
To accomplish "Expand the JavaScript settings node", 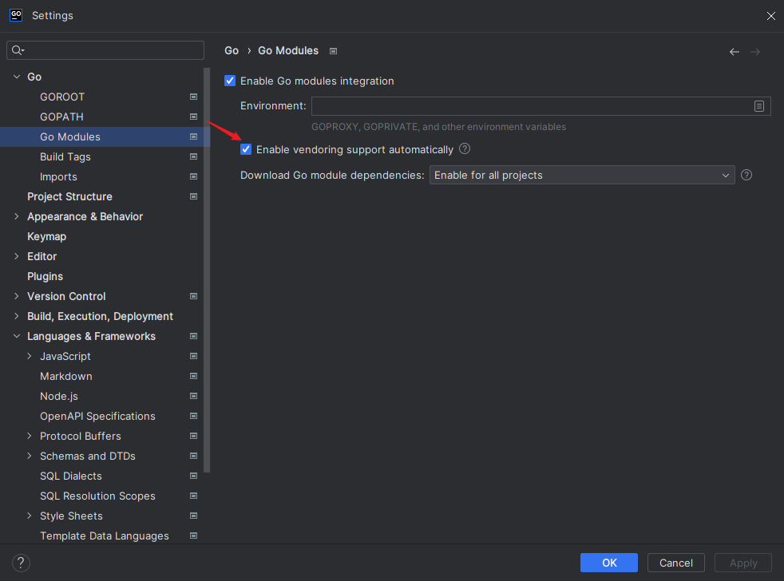I will pyautogui.click(x=30, y=356).
